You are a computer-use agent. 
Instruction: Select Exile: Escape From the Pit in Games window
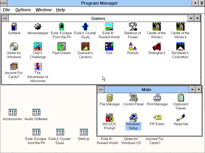[x=61, y=27]
